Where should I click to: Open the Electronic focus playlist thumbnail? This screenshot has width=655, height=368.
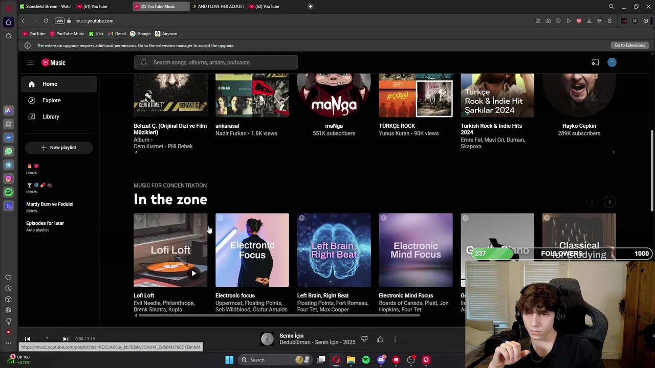(x=252, y=250)
